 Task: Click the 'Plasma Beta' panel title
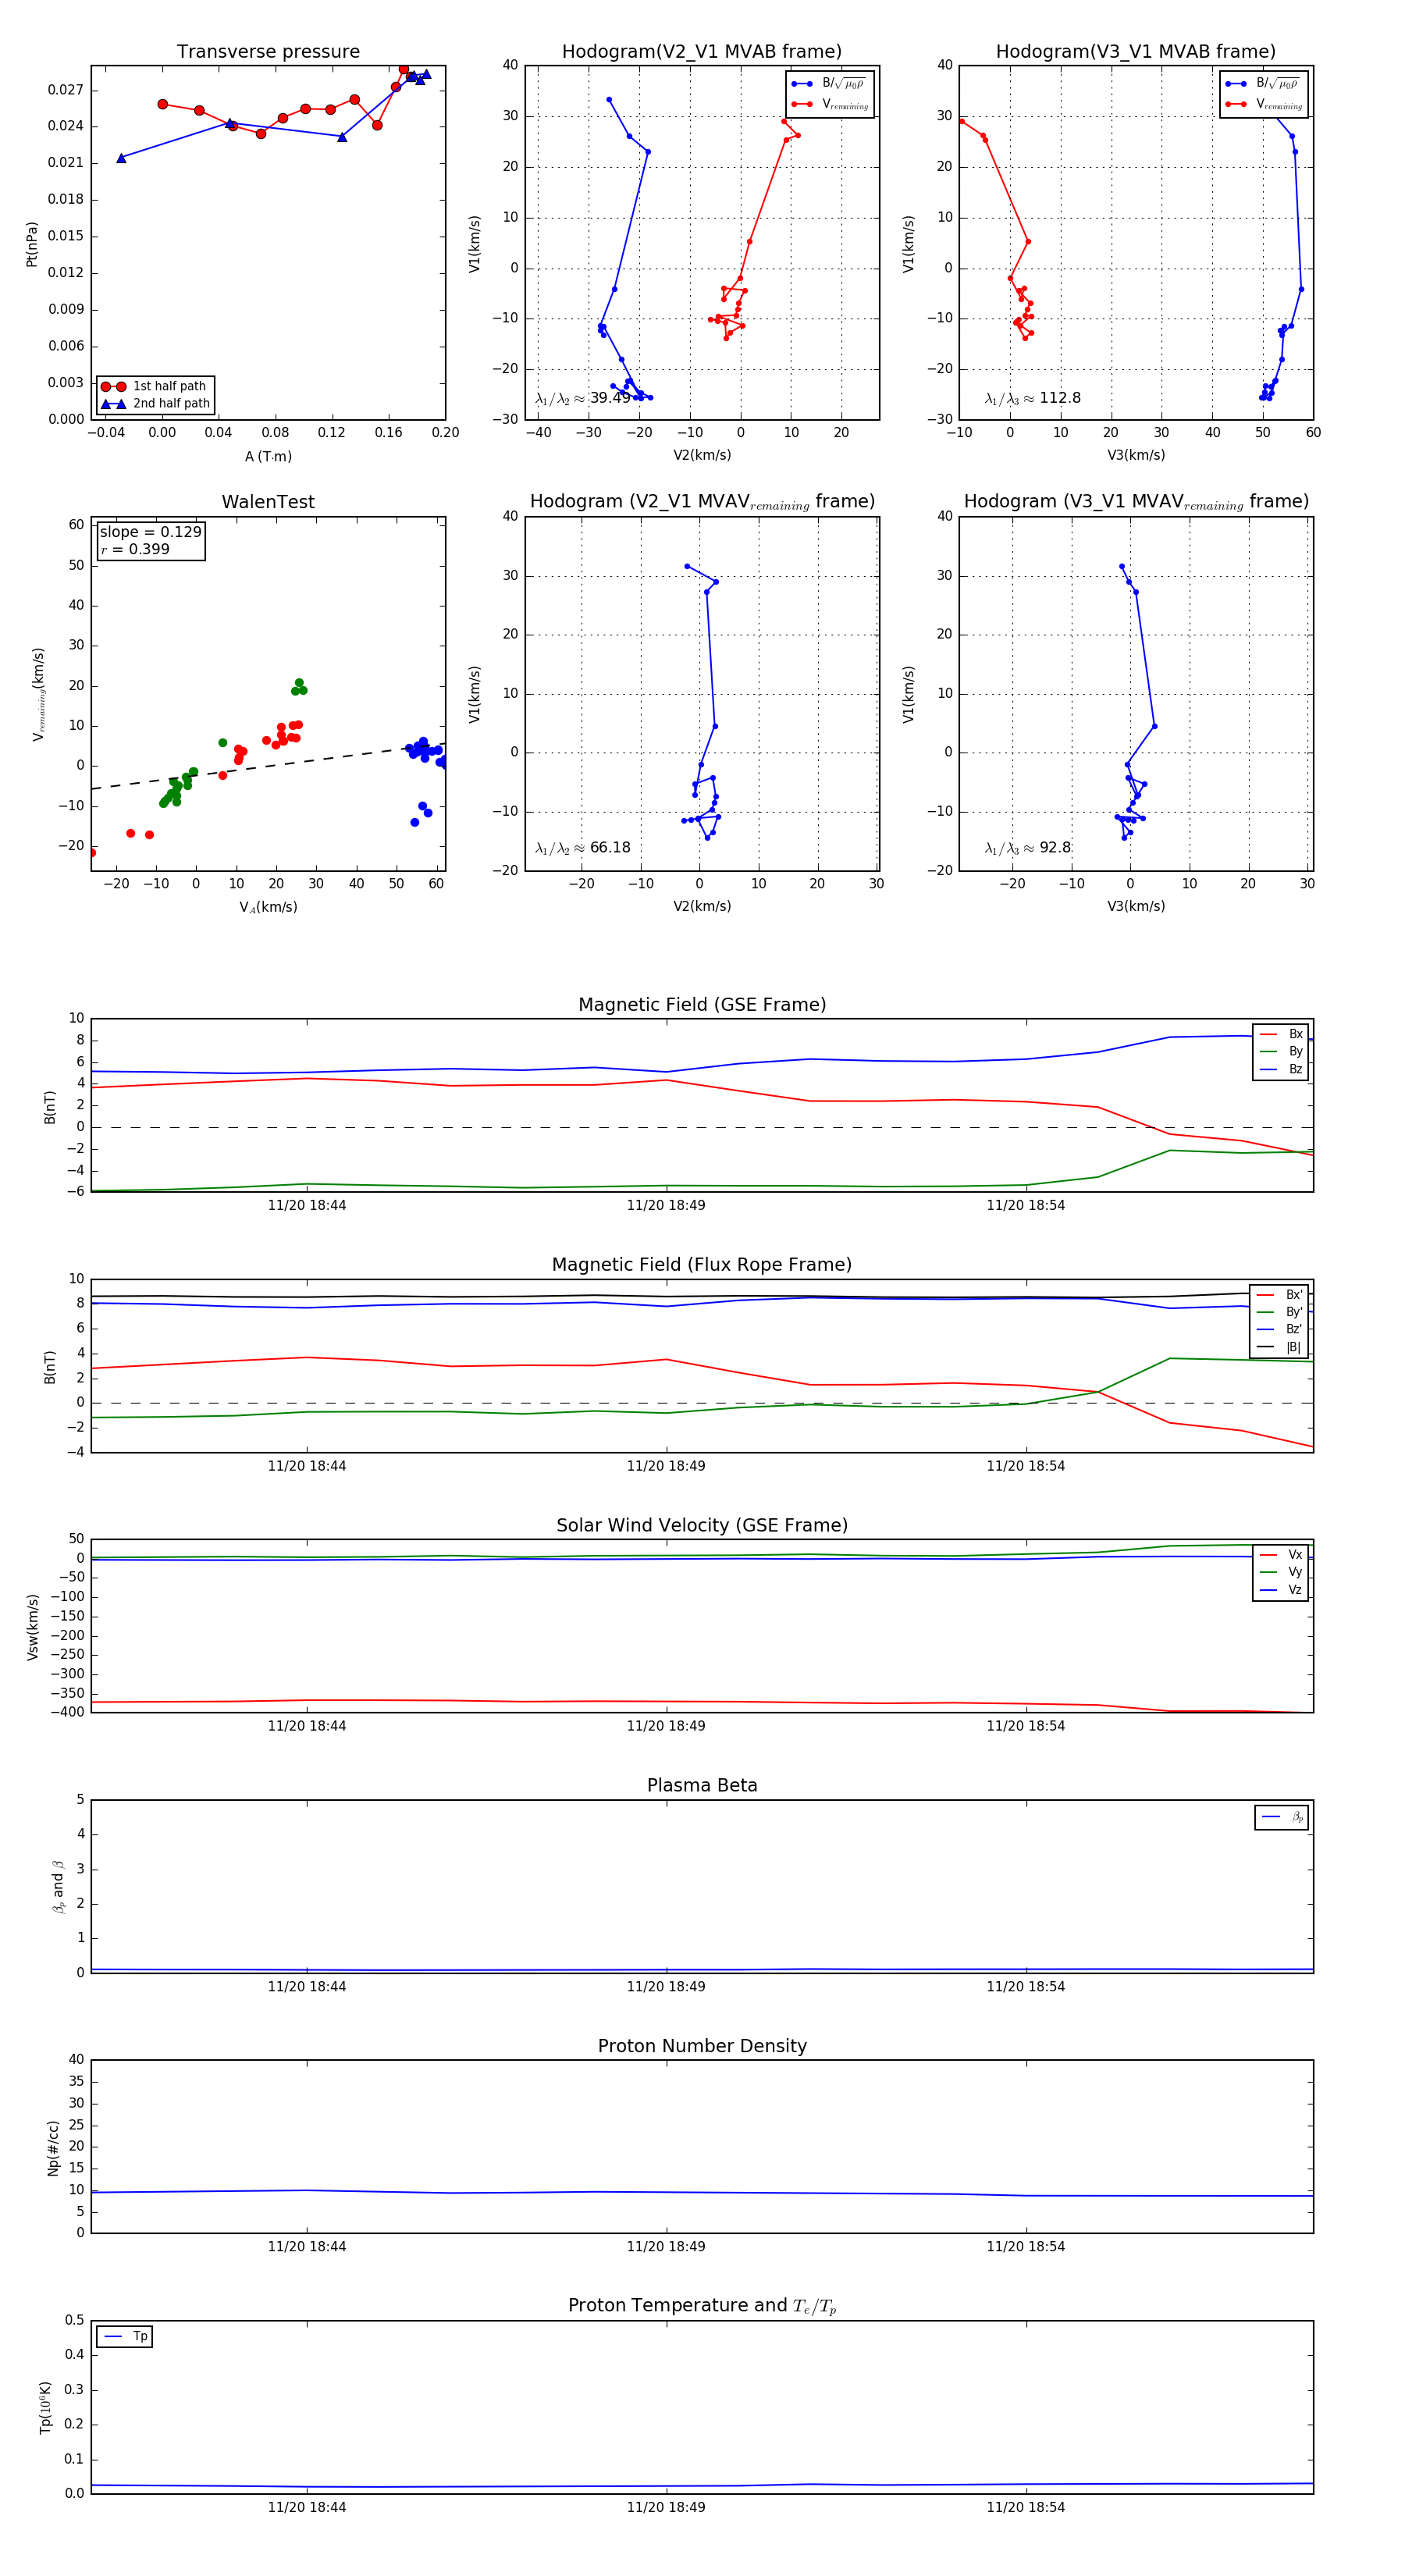click(702, 1785)
